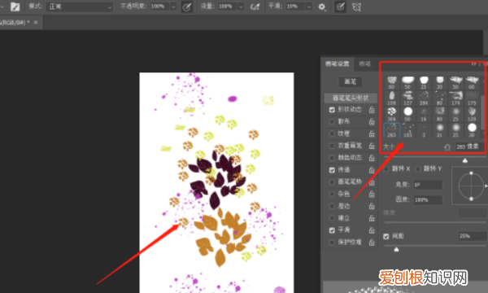Enable the 画笔笔势 checkbox

click(x=332, y=182)
